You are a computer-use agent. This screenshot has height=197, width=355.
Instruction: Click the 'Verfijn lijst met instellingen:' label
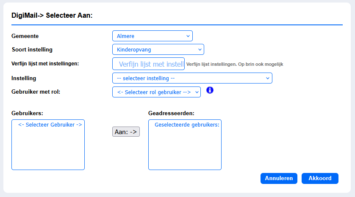[x=45, y=64]
